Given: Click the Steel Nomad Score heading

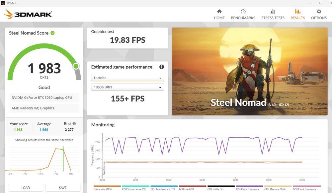Looking at the screenshot, I should coord(29,33).
